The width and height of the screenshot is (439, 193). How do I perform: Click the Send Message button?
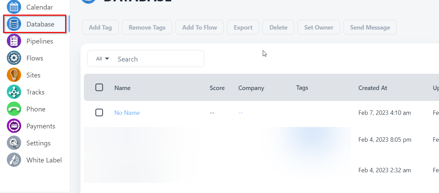coord(370,28)
